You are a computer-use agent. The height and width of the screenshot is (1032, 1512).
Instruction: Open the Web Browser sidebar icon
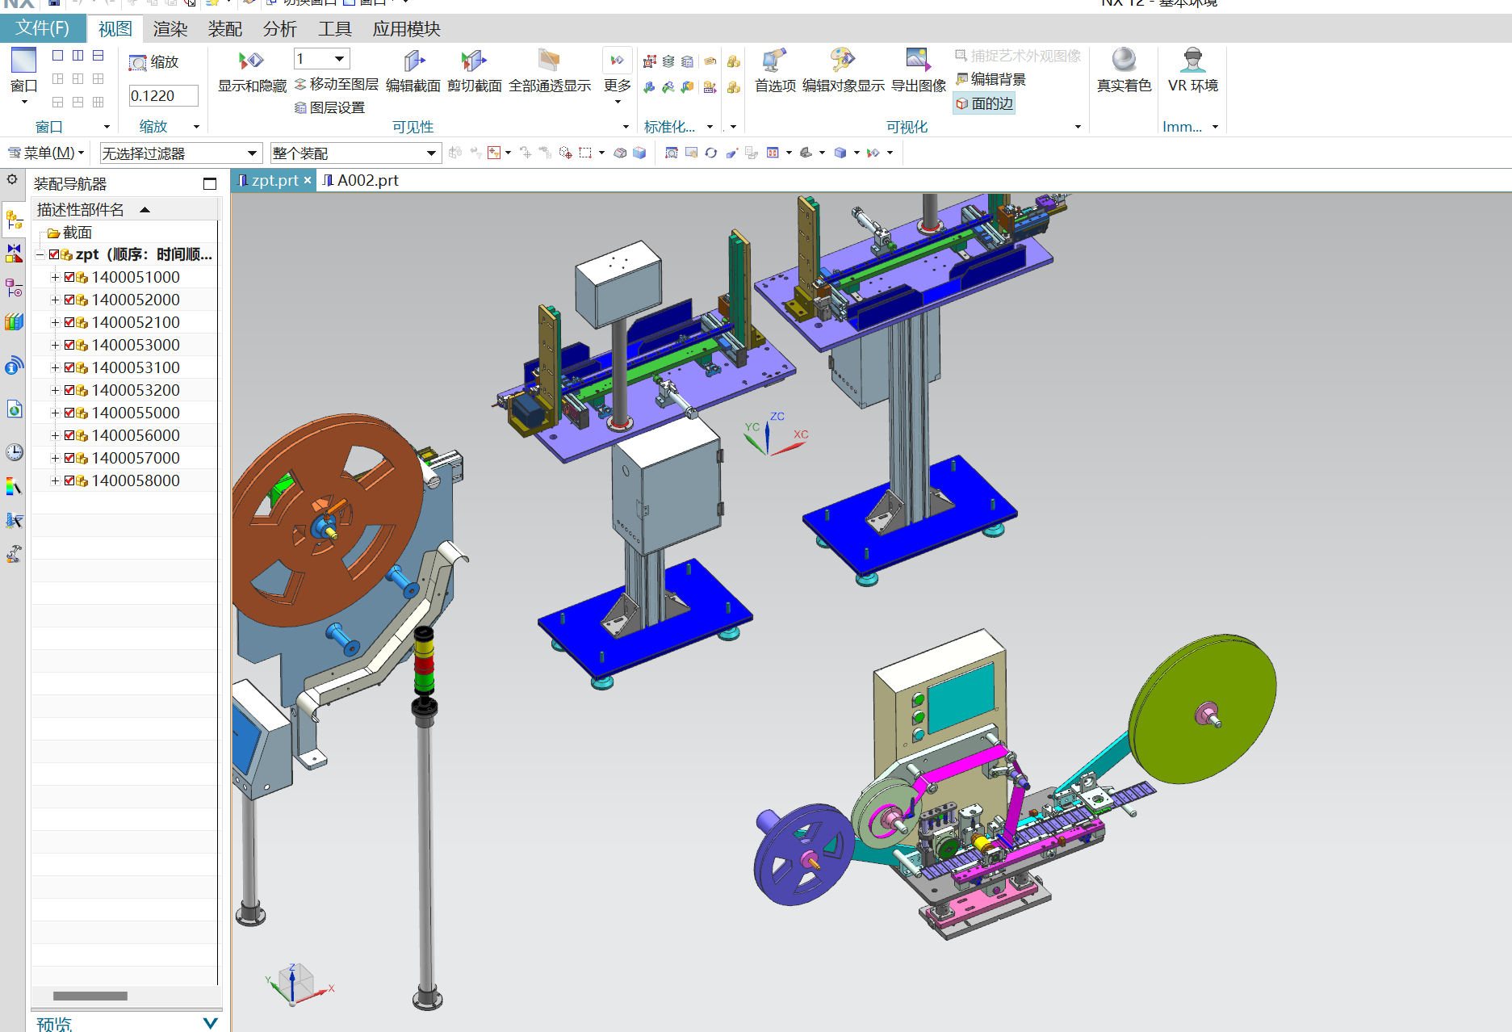pos(14,409)
